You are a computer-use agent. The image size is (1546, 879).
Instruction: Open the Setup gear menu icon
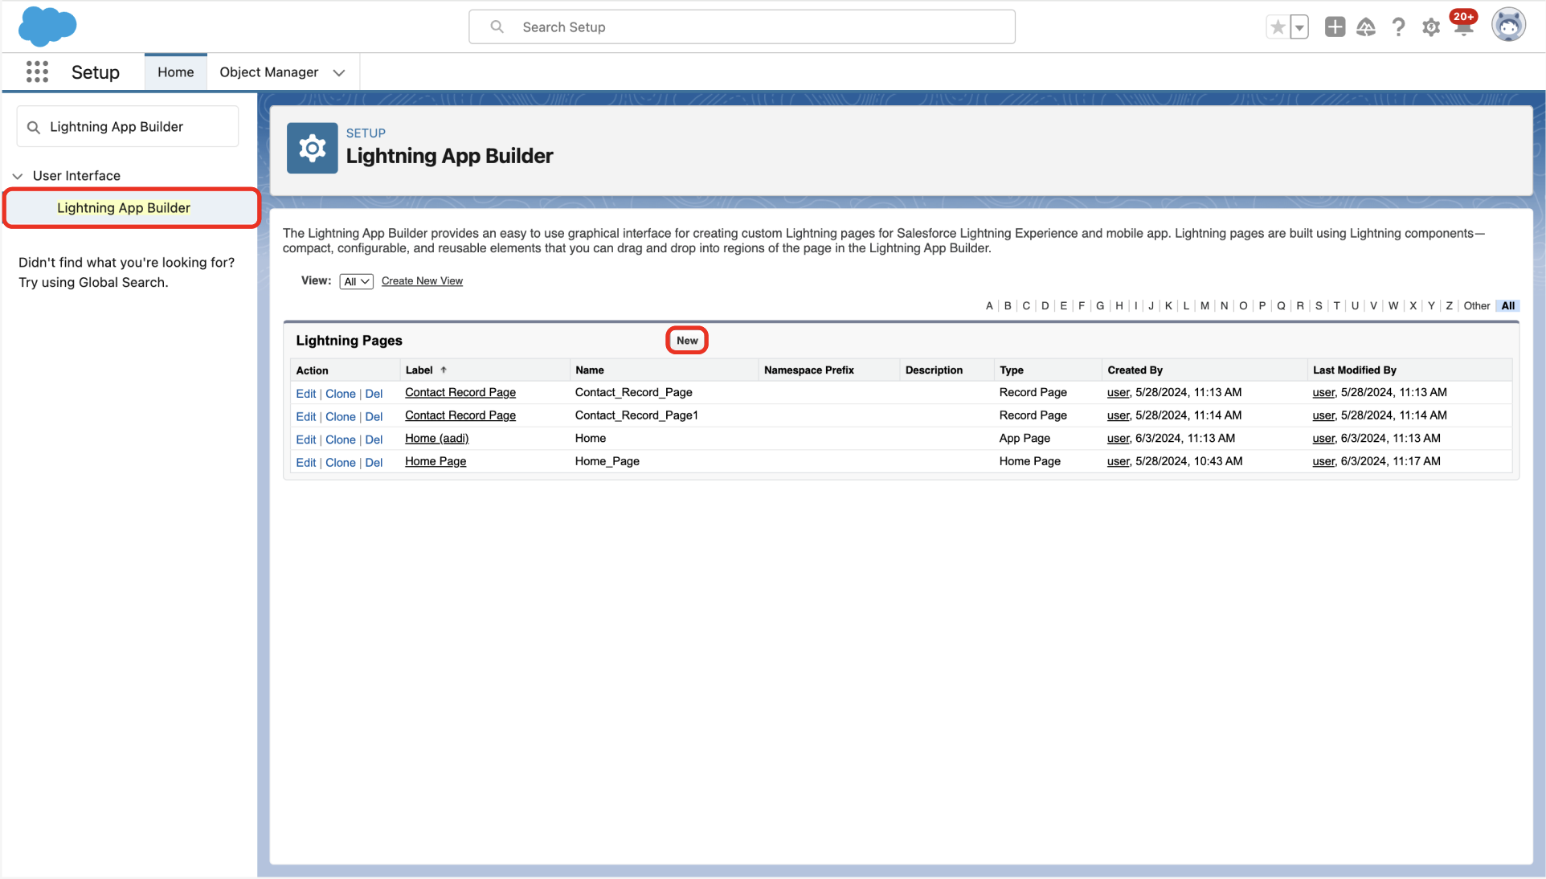pyautogui.click(x=1431, y=28)
